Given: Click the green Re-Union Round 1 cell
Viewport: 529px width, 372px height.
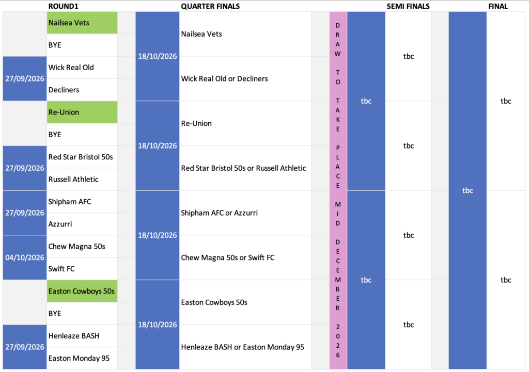Looking at the screenshot, I should tap(82, 112).
